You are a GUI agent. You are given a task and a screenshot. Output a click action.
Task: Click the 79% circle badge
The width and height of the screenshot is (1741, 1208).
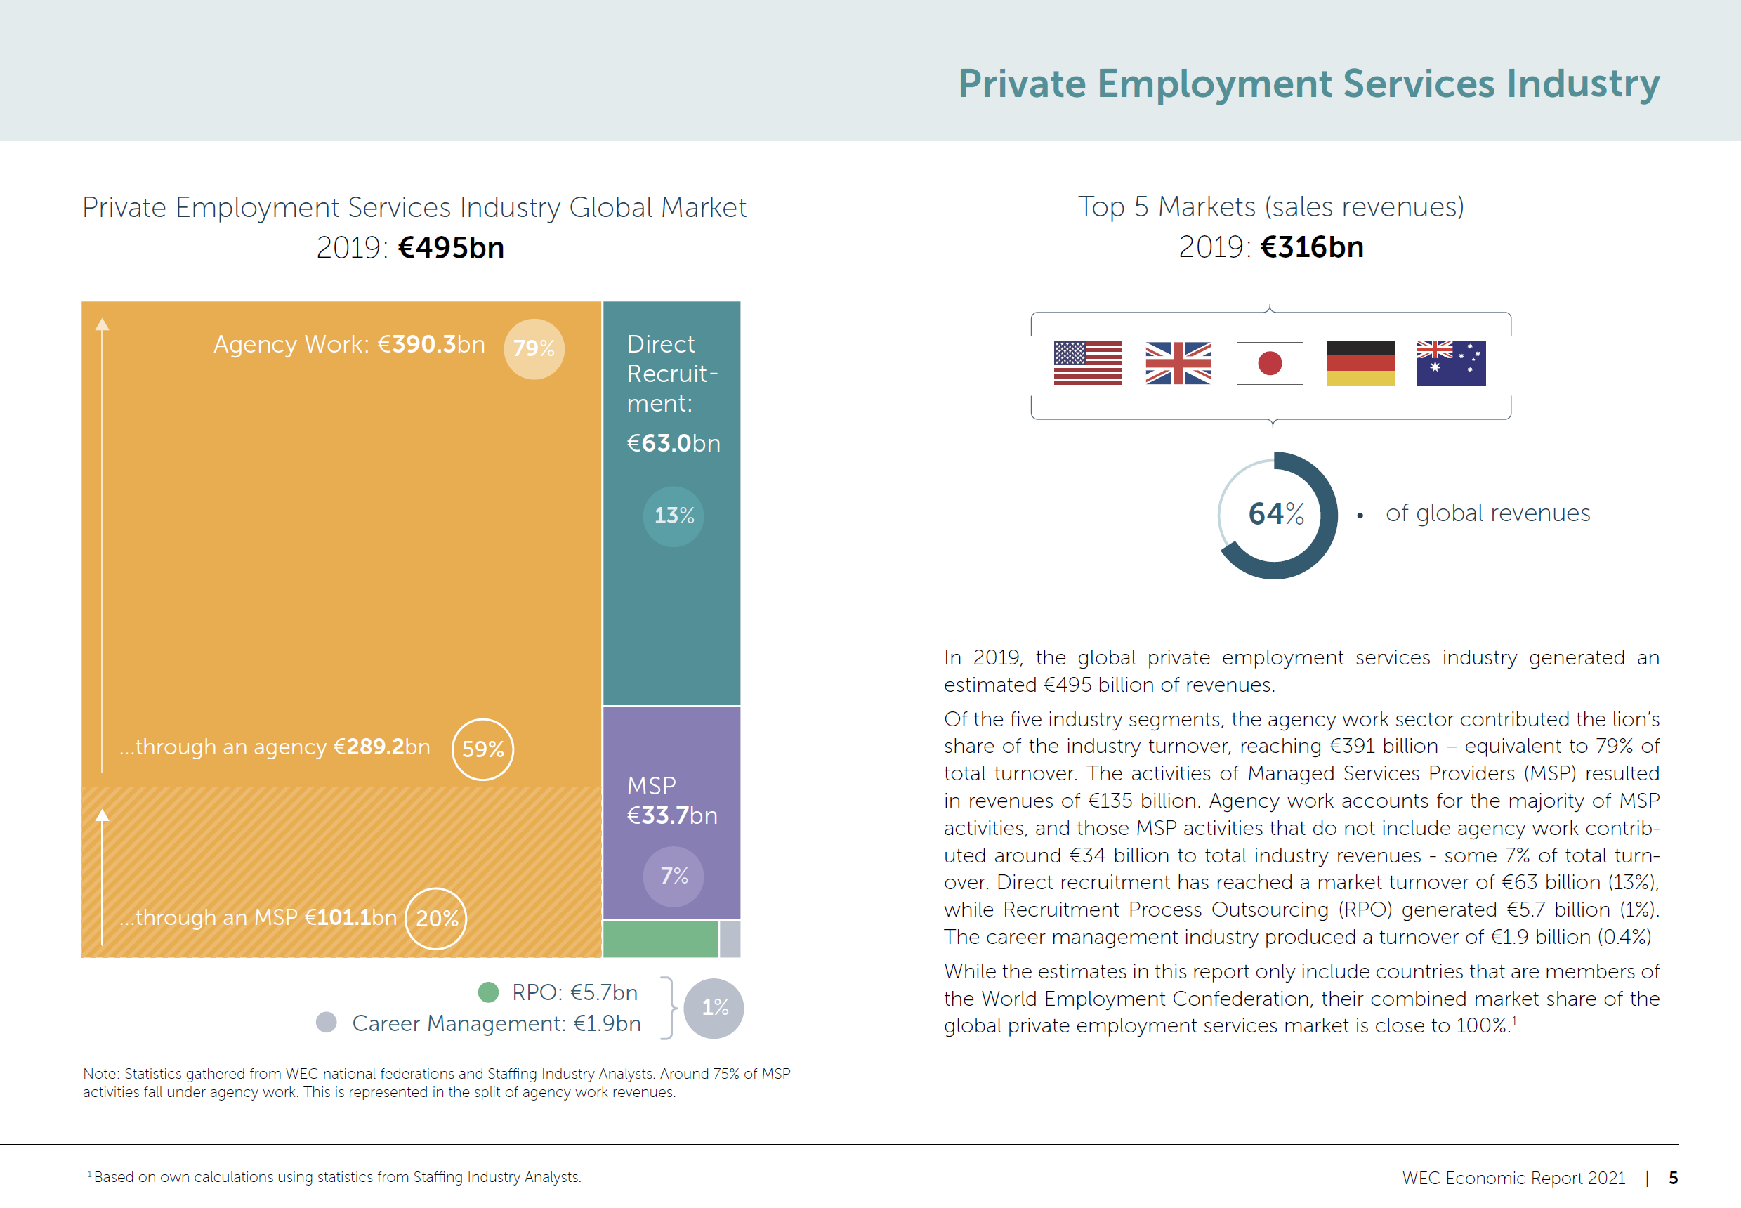[x=534, y=349]
